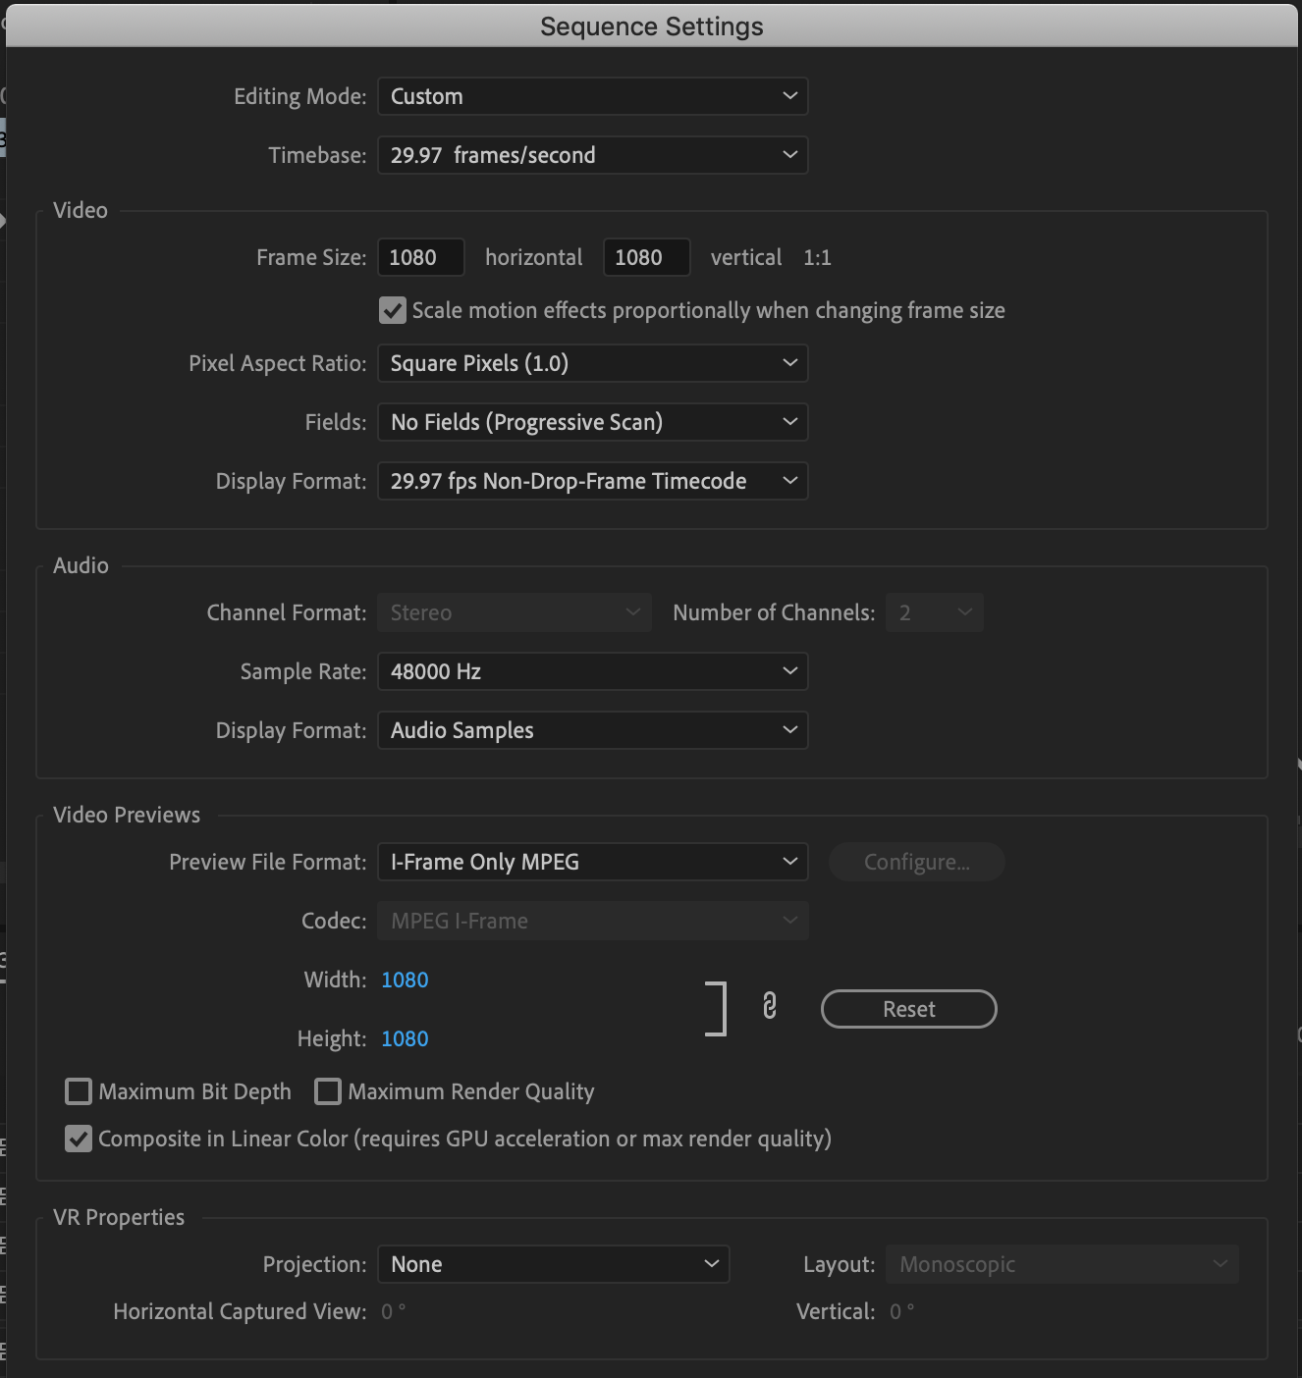1302x1378 pixels.
Task: Click the Configure button
Action: (x=916, y=861)
